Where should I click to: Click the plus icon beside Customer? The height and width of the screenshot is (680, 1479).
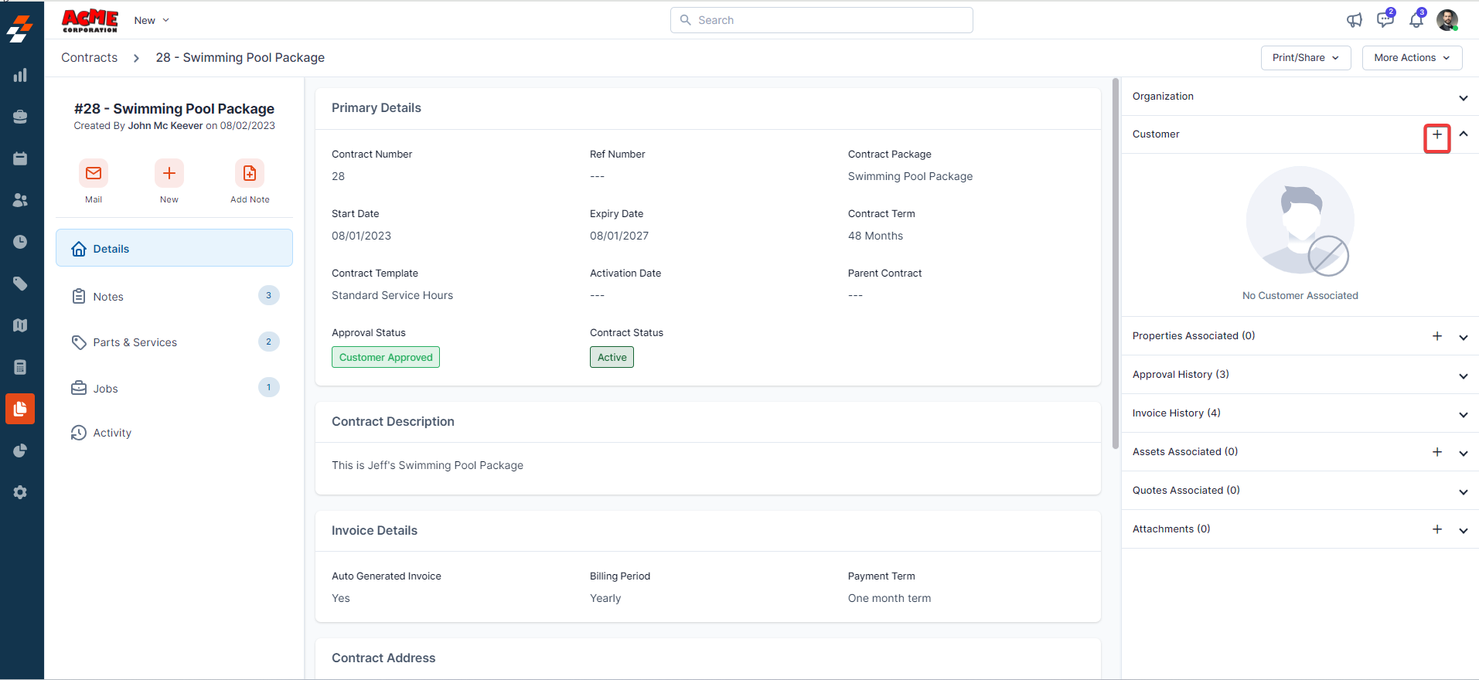click(1436, 135)
